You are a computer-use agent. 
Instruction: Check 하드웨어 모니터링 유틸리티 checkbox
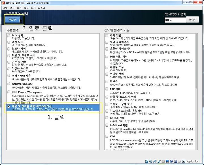tap(107, 111)
